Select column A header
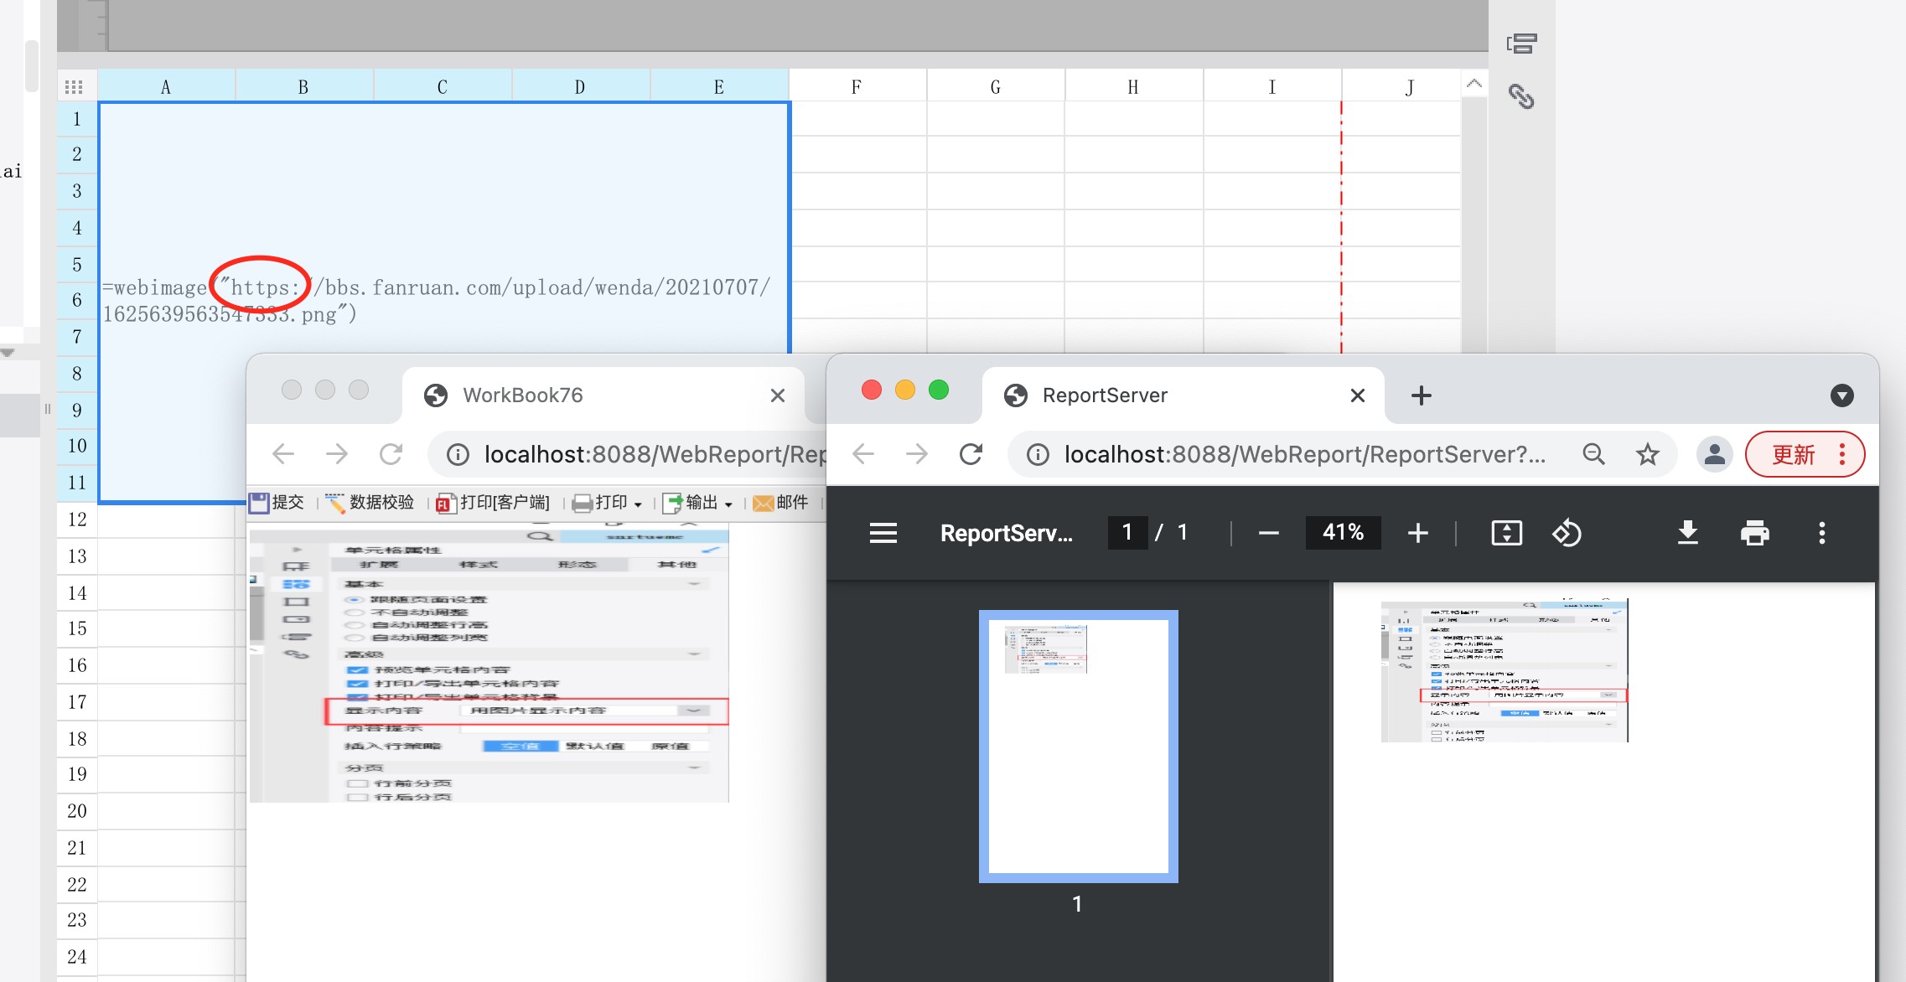The width and height of the screenshot is (1906, 982). [x=166, y=87]
